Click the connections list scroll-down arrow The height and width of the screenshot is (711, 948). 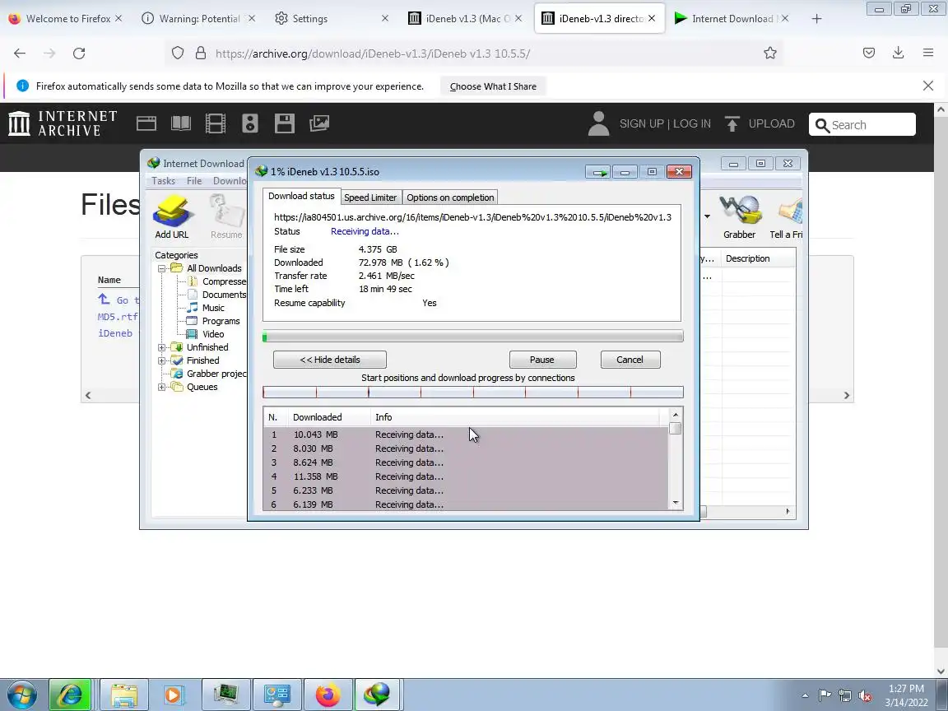676,503
